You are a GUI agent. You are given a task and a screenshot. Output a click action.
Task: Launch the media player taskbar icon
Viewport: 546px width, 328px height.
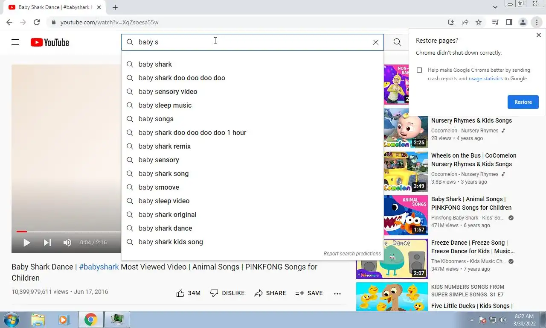pos(64,319)
